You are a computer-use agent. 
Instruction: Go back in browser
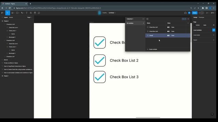2,8
